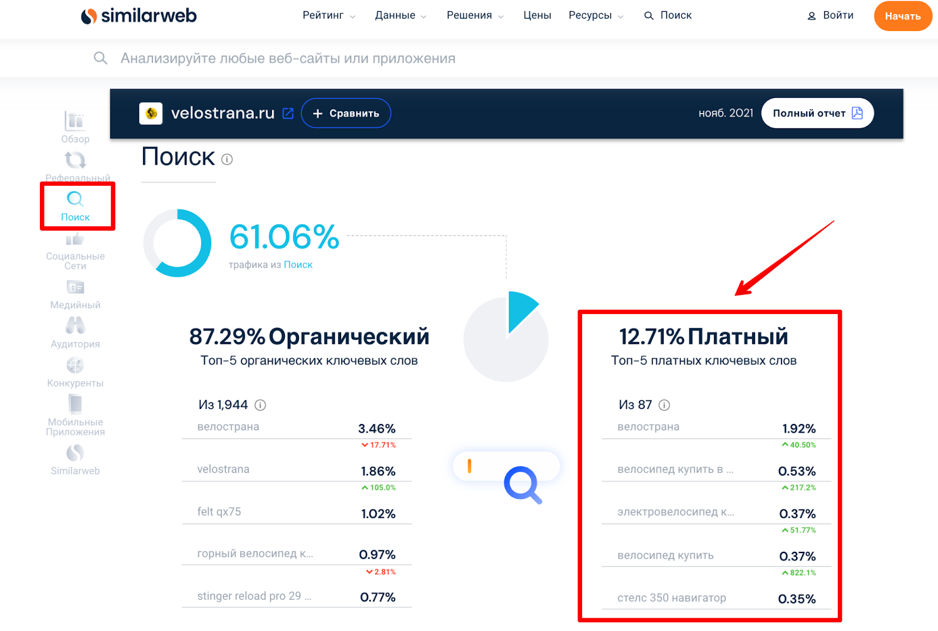938x631 pixels.
Task: Click the 3.46% organic share value
Action: pyautogui.click(x=377, y=429)
